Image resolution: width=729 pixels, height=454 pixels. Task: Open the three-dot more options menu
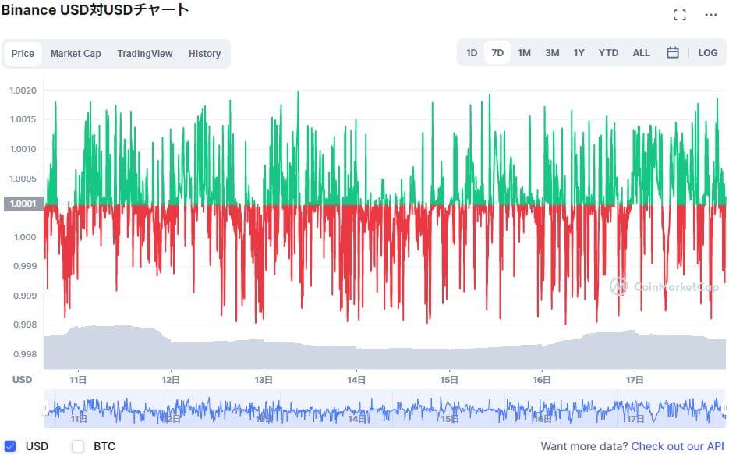pyautogui.click(x=711, y=15)
